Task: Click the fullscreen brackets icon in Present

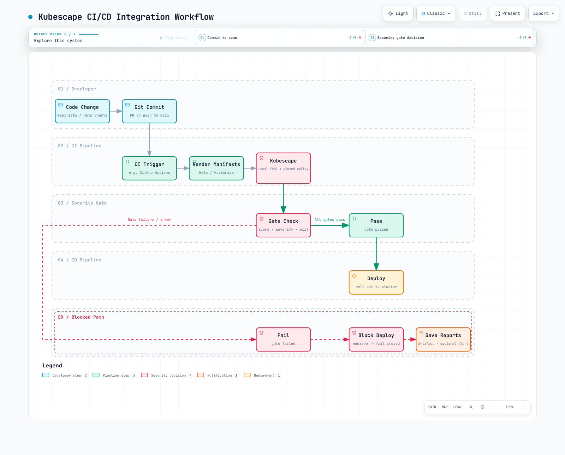Action: click(498, 13)
